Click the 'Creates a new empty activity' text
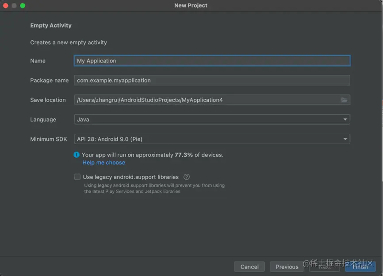383x277 pixels. [x=69, y=43]
